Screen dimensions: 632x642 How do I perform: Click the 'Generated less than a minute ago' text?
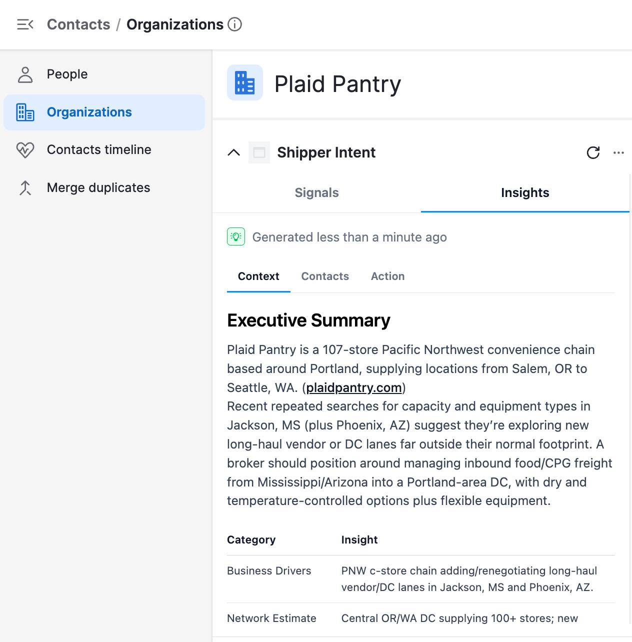pos(349,237)
